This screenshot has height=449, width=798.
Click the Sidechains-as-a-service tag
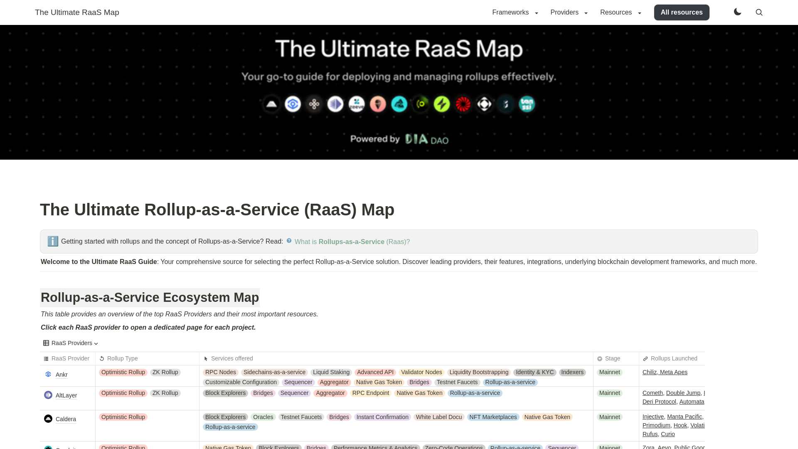pos(274,372)
